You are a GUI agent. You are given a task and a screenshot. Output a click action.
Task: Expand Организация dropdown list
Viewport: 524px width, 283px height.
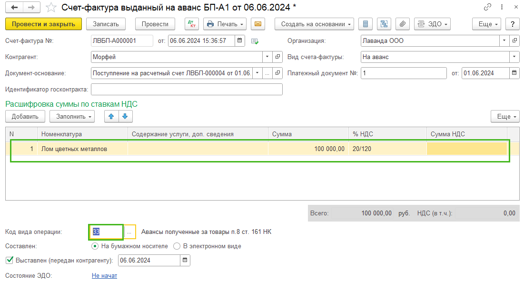(x=504, y=41)
